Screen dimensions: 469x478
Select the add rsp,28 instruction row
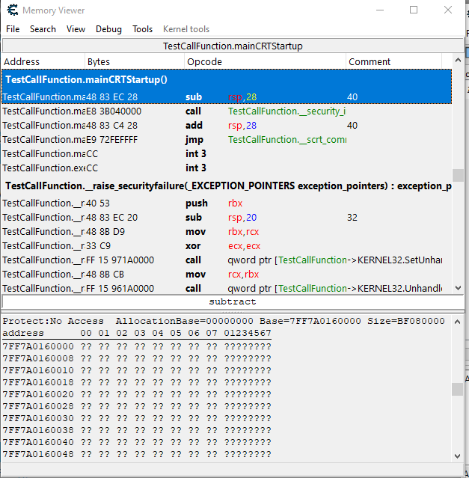[227, 125]
